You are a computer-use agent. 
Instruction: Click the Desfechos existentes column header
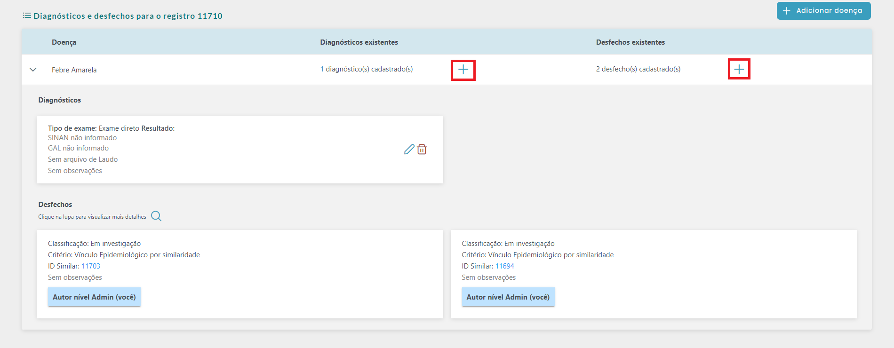(631, 42)
